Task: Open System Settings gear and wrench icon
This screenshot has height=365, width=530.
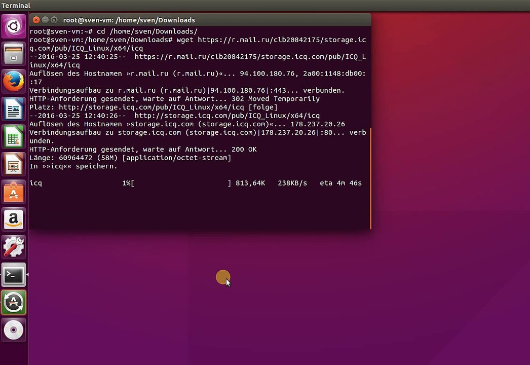Action: point(14,247)
